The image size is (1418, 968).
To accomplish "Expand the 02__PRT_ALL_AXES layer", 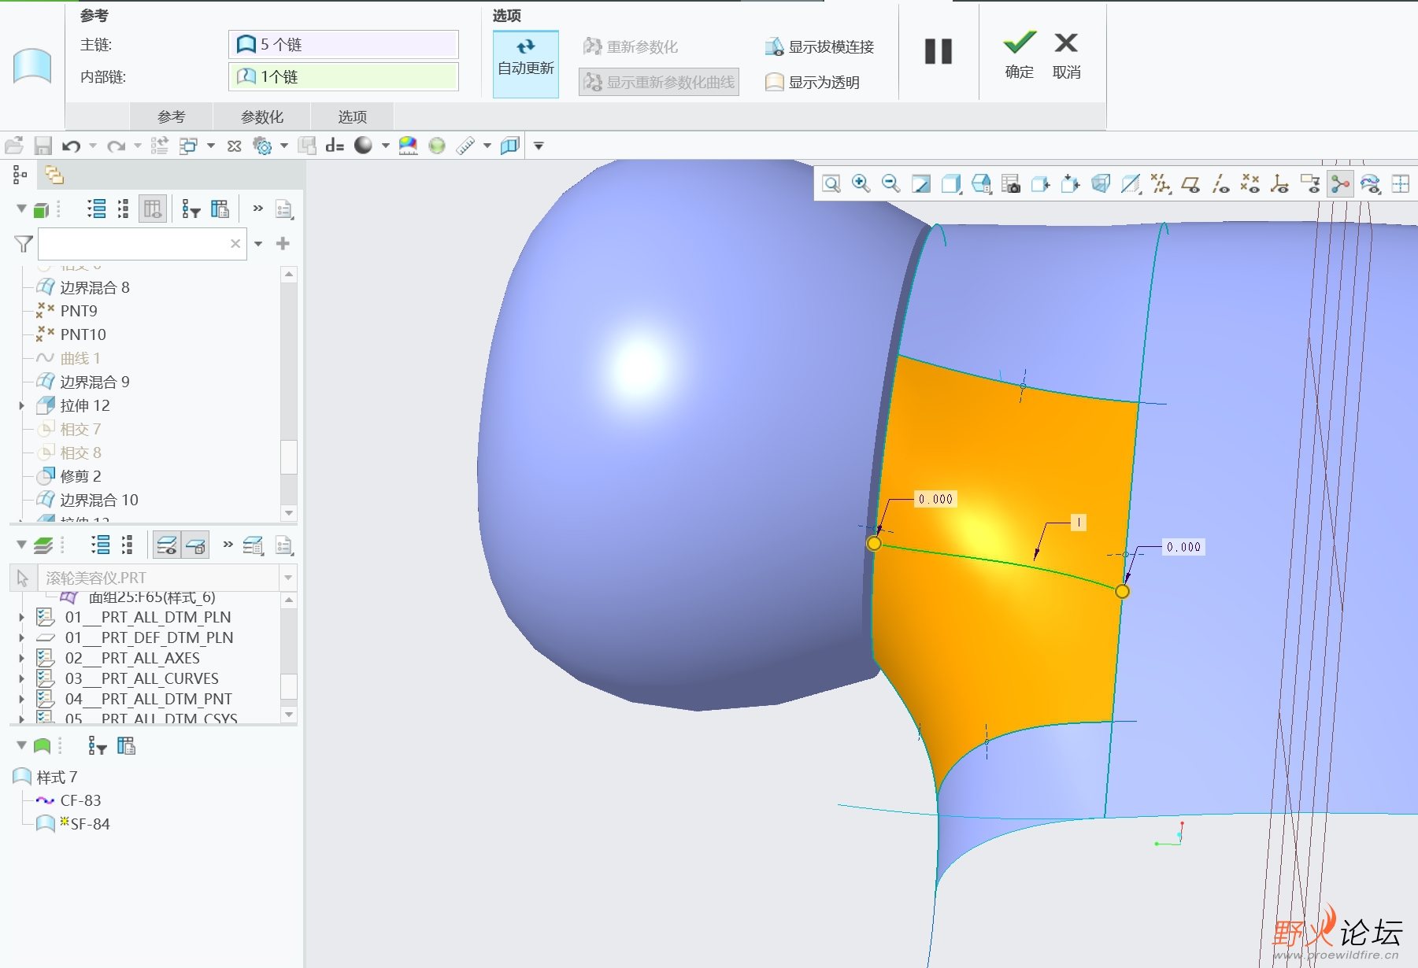I will (22, 658).
